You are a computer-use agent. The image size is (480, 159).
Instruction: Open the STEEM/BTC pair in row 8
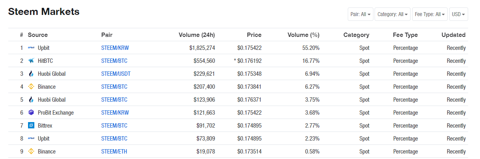pos(114,139)
